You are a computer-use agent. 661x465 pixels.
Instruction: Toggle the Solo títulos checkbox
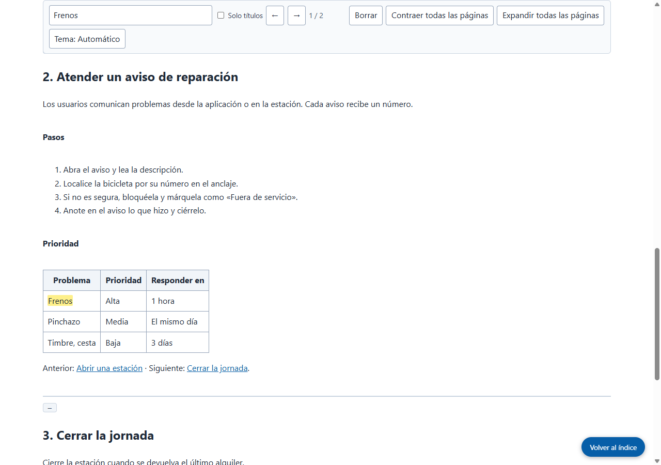pyautogui.click(x=221, y=16)
